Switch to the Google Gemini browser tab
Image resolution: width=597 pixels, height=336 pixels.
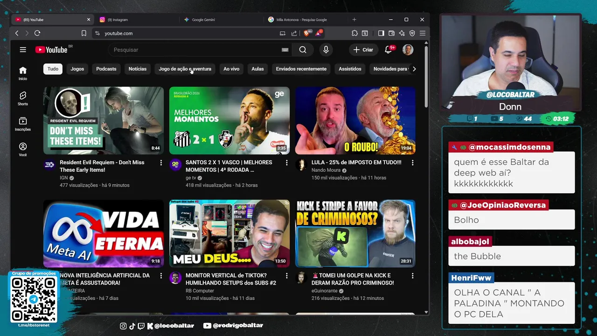[222, 20]
